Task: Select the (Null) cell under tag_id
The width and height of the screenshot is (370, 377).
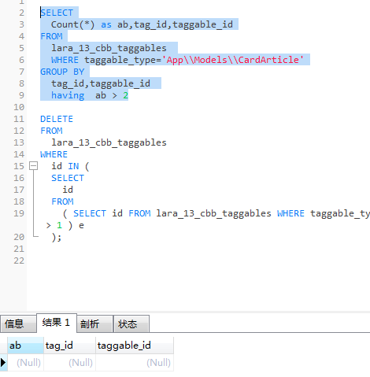Action: click(69, 363)
